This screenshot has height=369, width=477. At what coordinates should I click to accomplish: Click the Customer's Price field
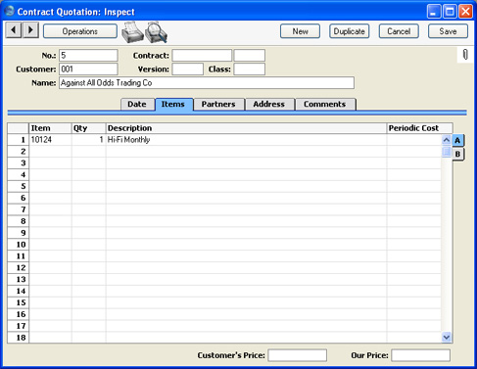pos(298,355)
